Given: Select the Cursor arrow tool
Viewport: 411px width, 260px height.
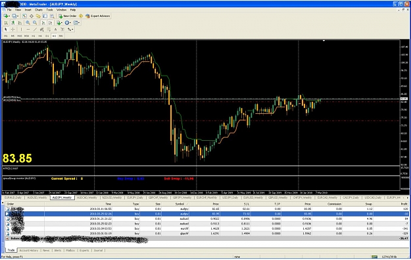Looking at the screenshot, I should (6, 30).
